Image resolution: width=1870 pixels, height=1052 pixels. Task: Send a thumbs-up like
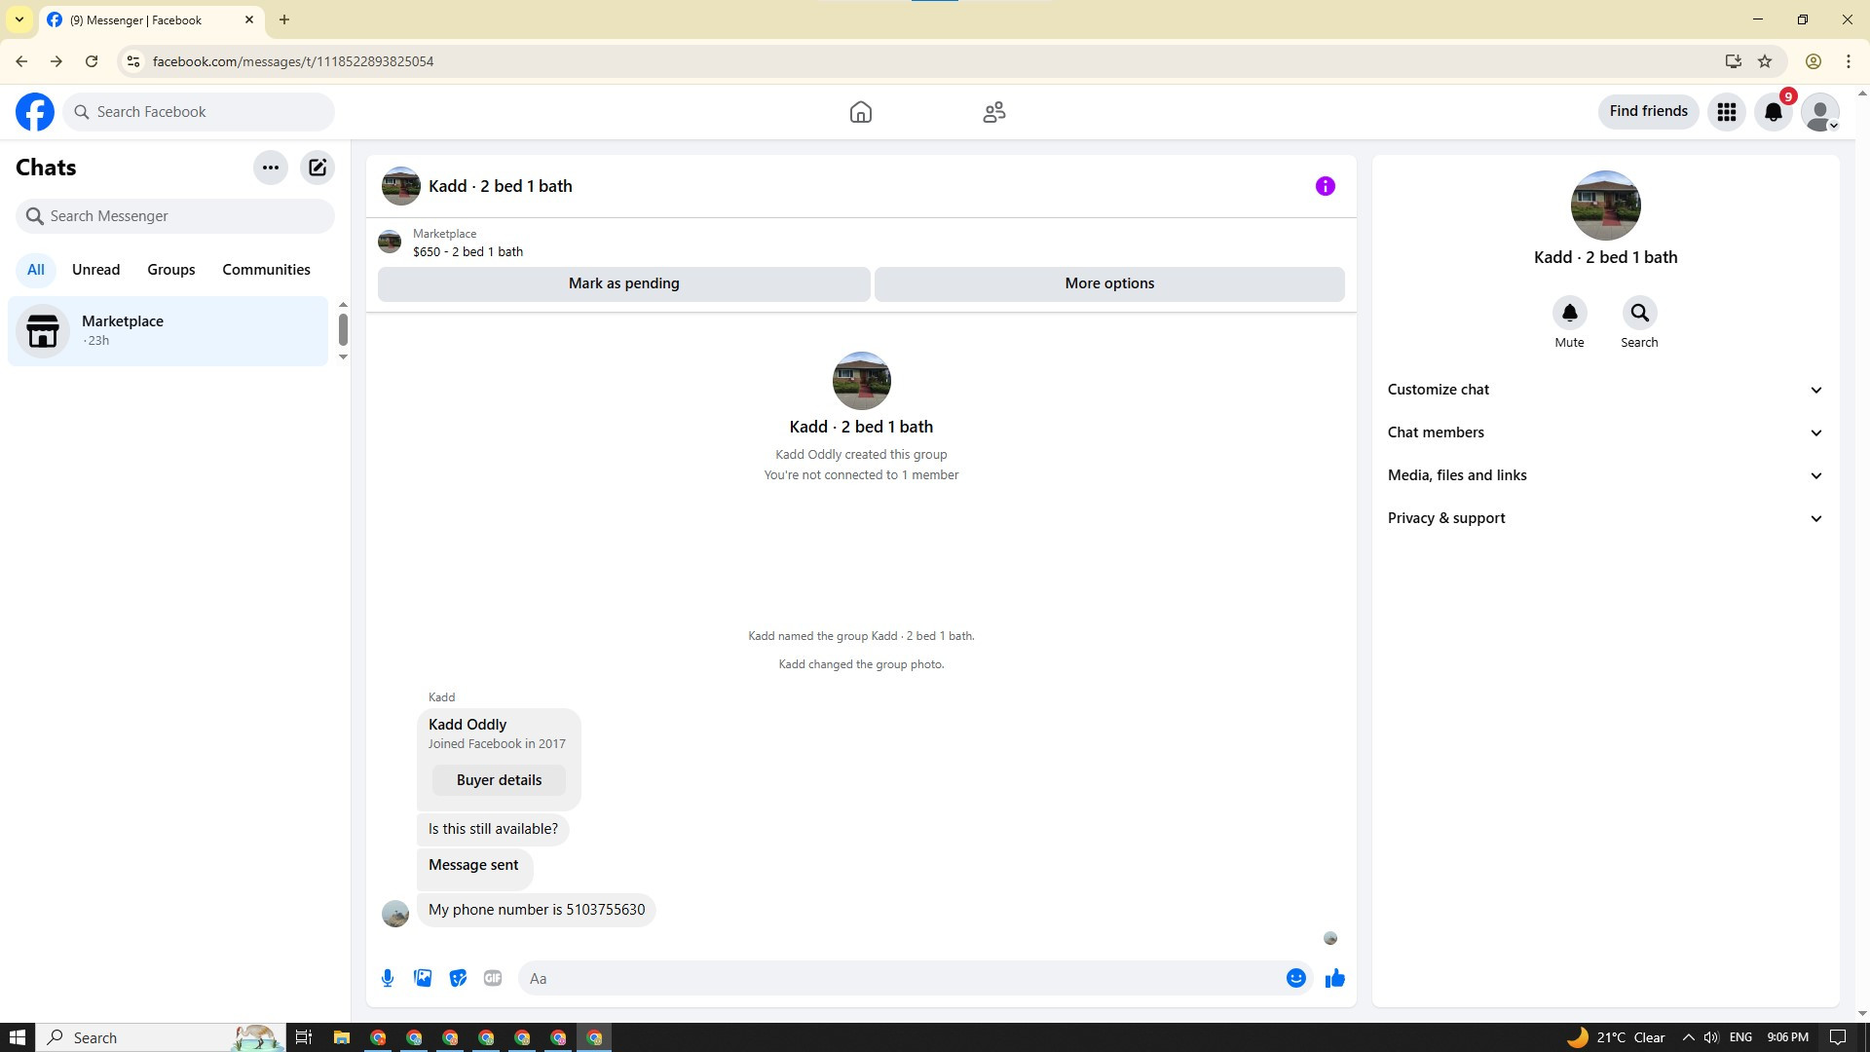point(1334,978)
